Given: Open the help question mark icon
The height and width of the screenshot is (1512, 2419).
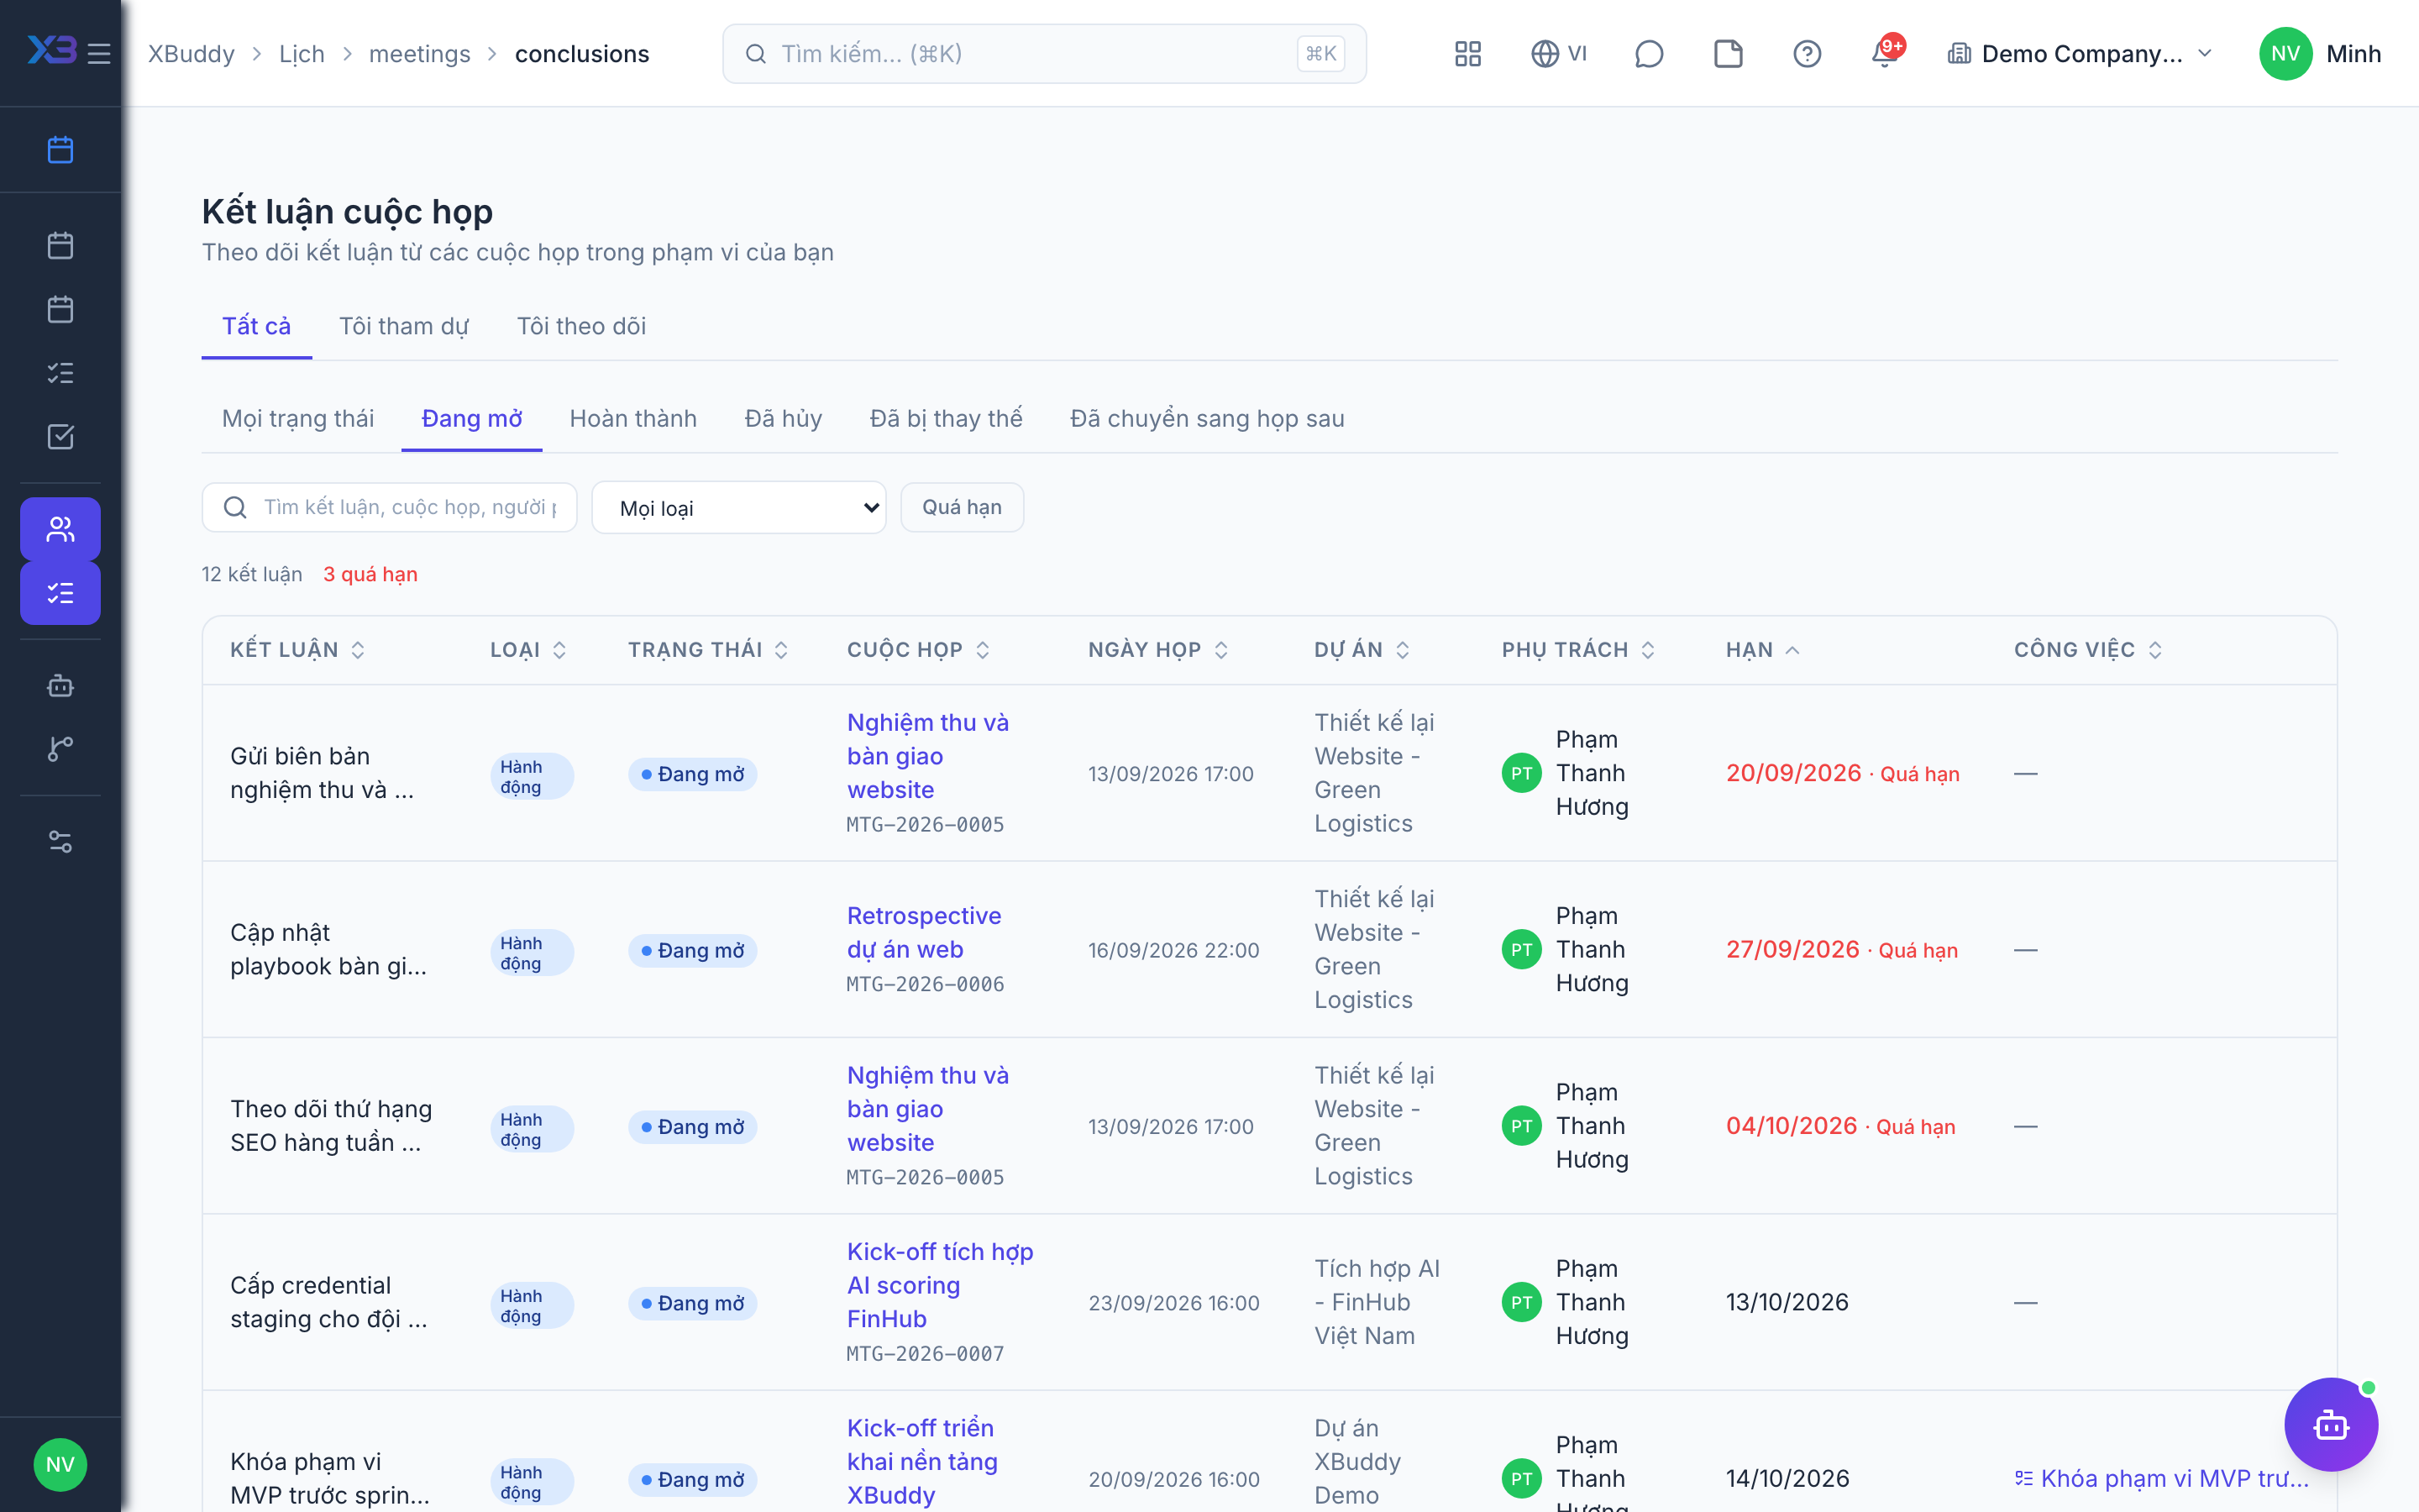Looking at the screenshot, I should pyautogui.click(x=1806, y=53).
